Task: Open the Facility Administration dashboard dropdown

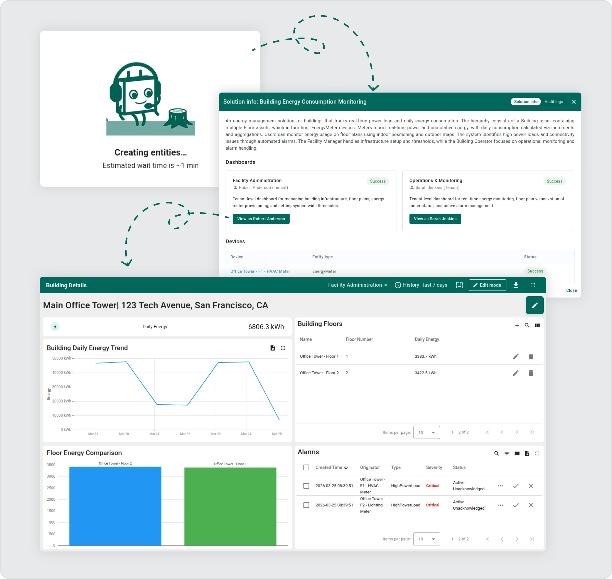Action: (x=358, y=285)
